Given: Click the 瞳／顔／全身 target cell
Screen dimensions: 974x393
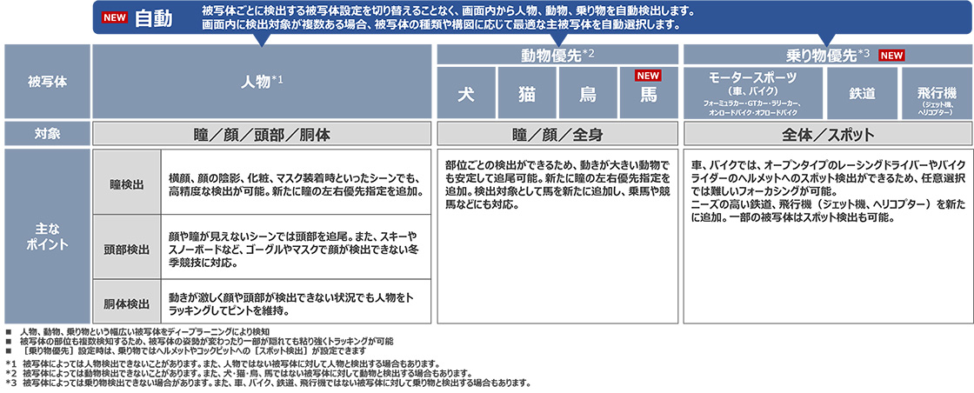Looking at the screenshot, I should pyautogui.click(x=557, y=135).
